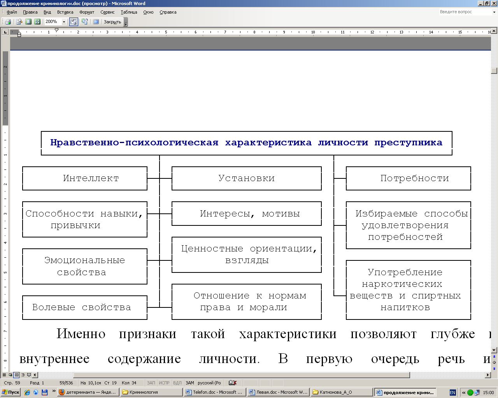Expand quick launch overflow chevron
498x398 pixels.
54,391
